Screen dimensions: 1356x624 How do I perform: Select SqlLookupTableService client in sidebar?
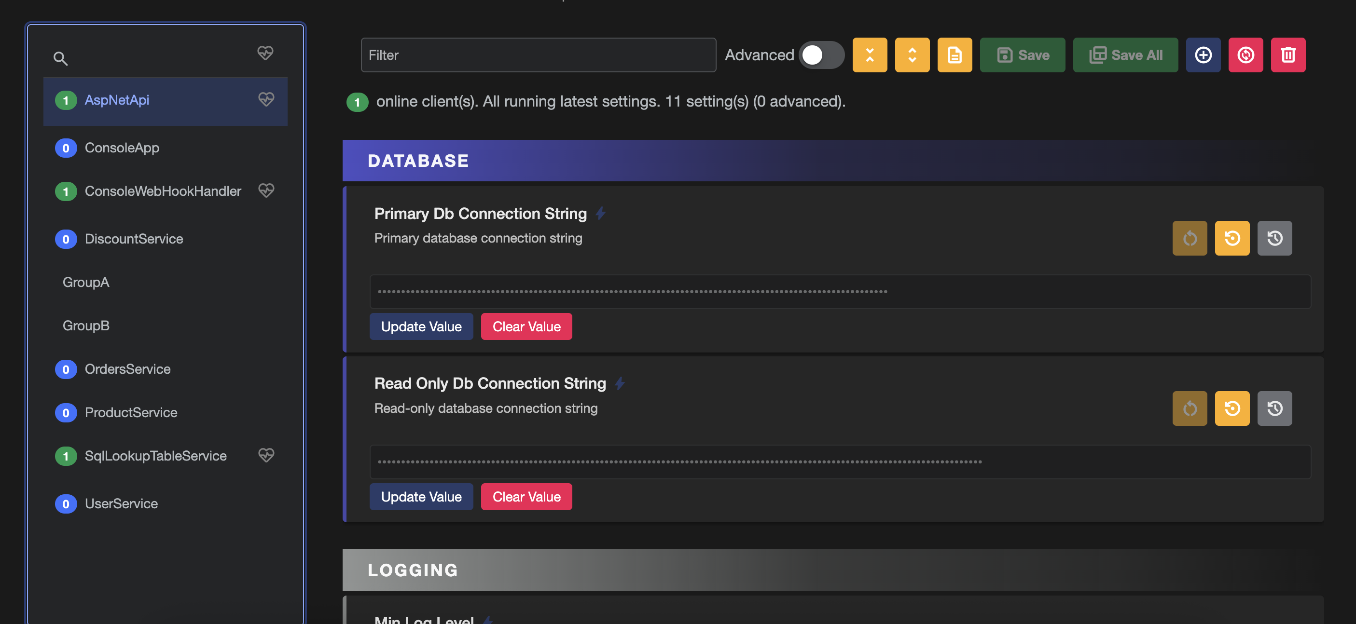pos(166,456)
